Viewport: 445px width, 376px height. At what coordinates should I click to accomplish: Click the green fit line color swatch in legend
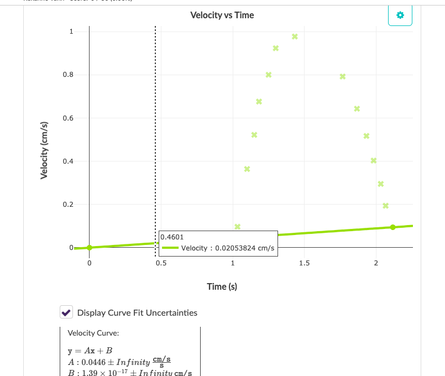(169, 248)
